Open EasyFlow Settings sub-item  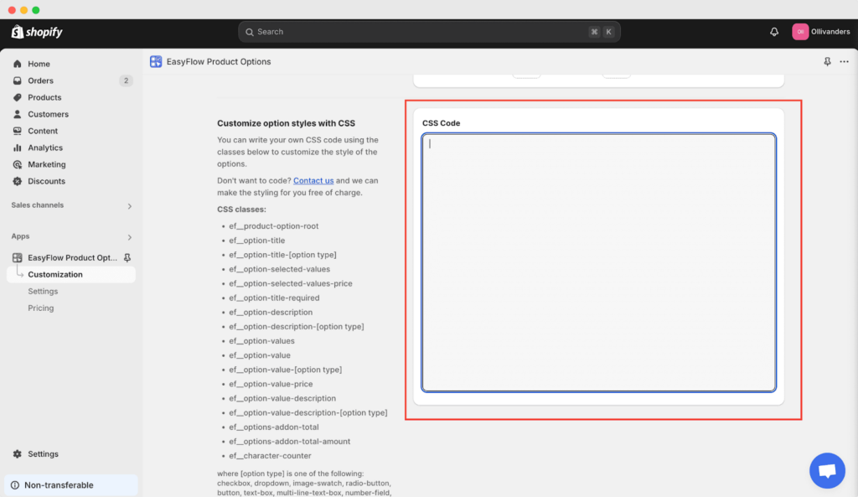pos(43,291)
